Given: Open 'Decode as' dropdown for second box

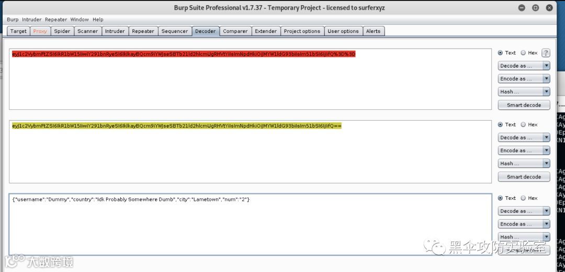Looking at the screenshot, I should [524, 137].
